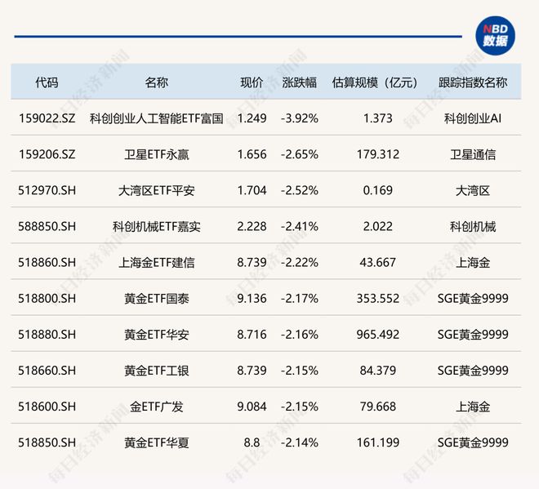Click the 2.022 scale value
Screen dimensions: 539x489
[x=378, y=226]
